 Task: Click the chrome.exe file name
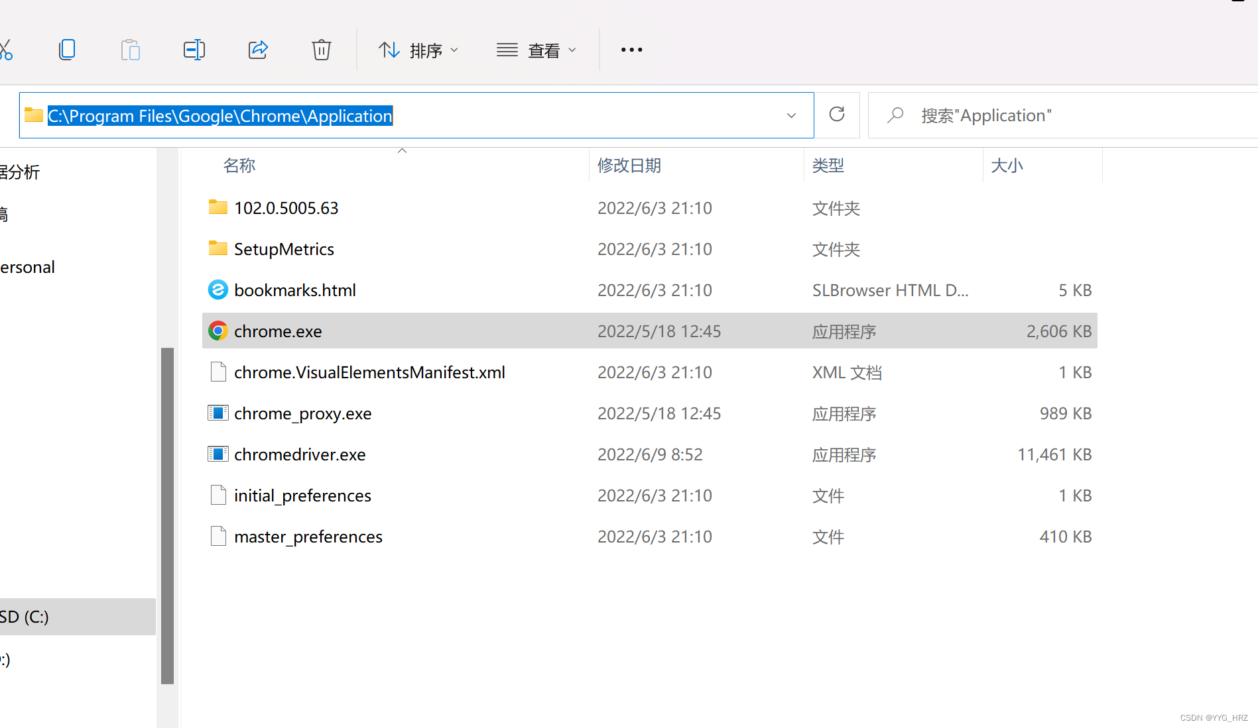278,331
